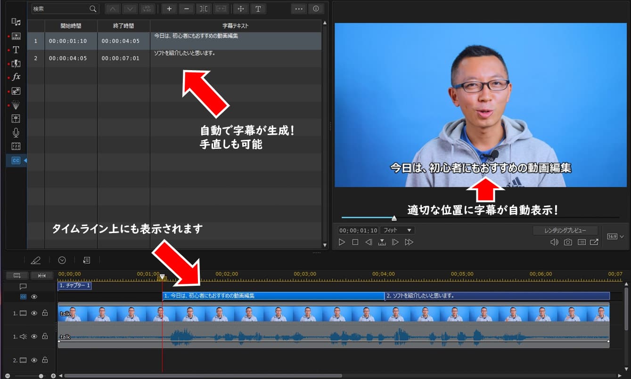Open the Effect Room (fx) panel
This screenshot has width=631, height=379.
pyautogui.click(x=16, y=77)
